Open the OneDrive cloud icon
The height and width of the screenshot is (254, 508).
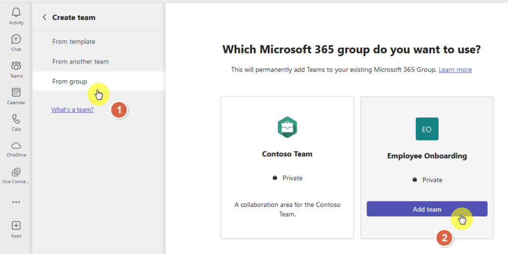click(16, 145)
